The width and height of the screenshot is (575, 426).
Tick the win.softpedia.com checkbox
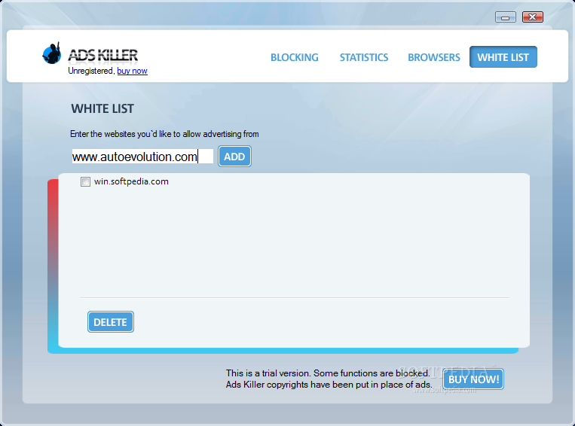coord(85,181)
